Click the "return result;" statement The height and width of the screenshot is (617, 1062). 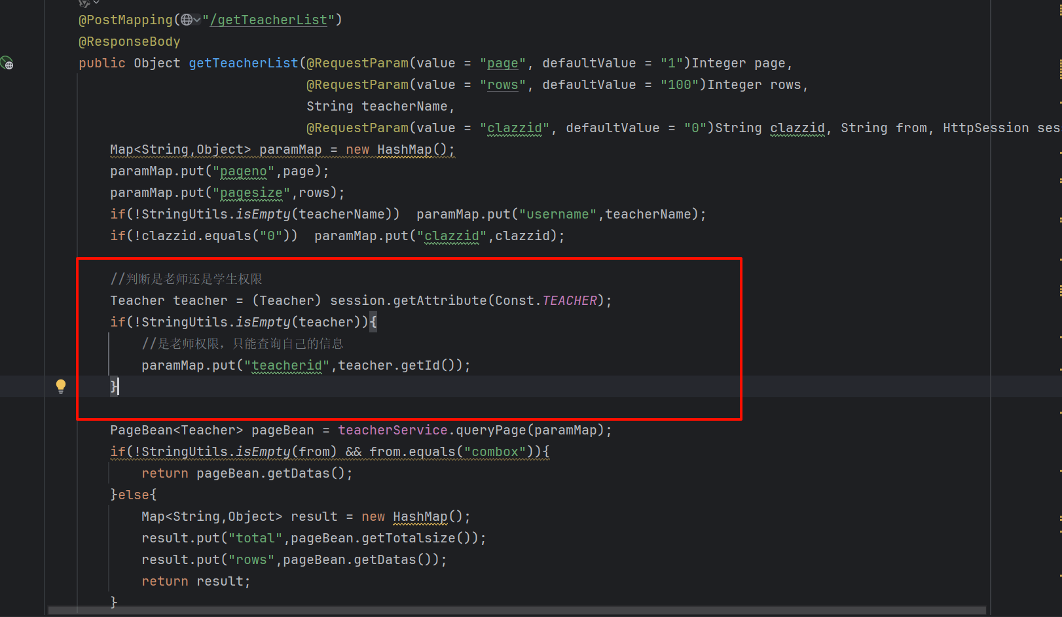click(196, 582)
